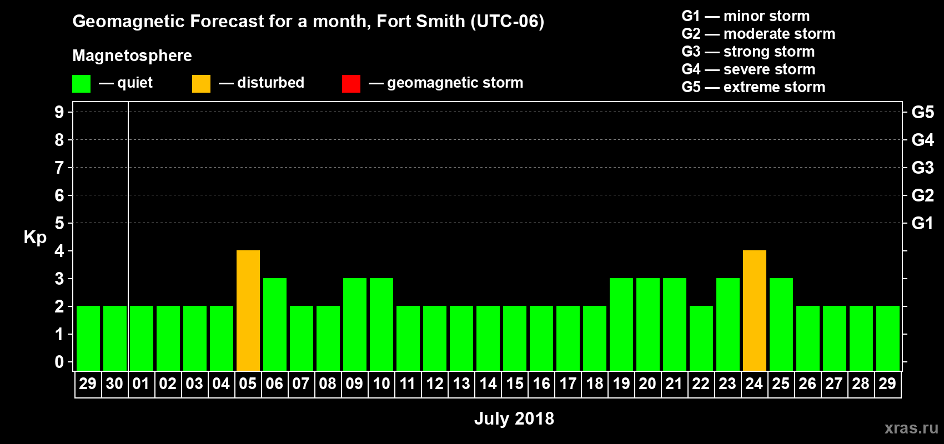Click the 'geomagnetic storm' legend label
944x444 pixels.
point(455,83)
